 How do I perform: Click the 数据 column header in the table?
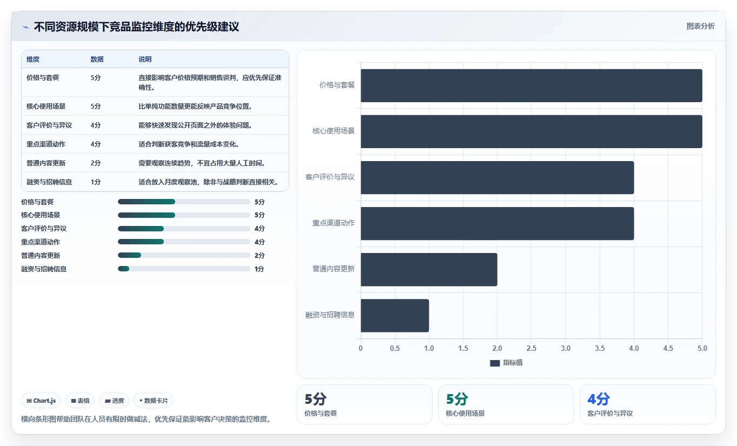[97, 59]
